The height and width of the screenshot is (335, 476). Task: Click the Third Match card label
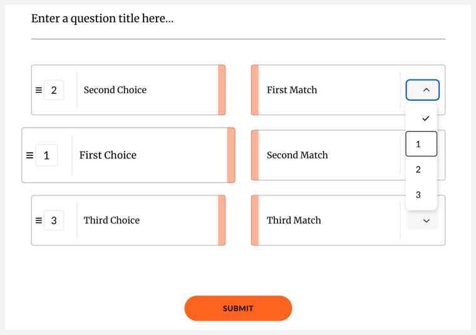pyautogui.click(x=294, y=220)
